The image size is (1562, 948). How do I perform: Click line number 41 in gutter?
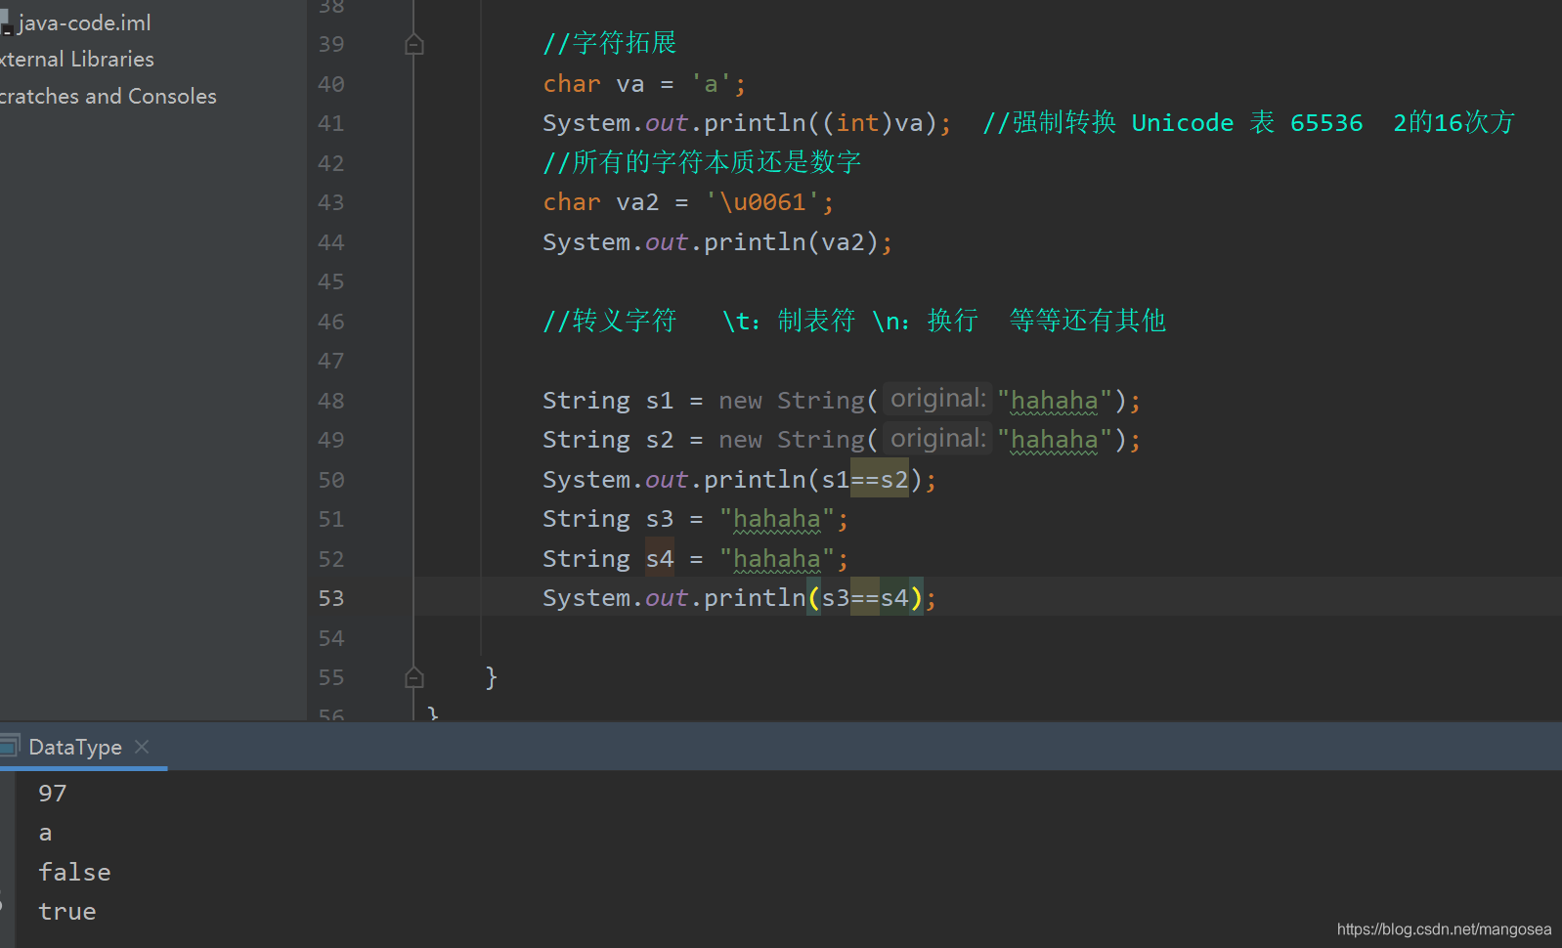click(x=331, y=123)
